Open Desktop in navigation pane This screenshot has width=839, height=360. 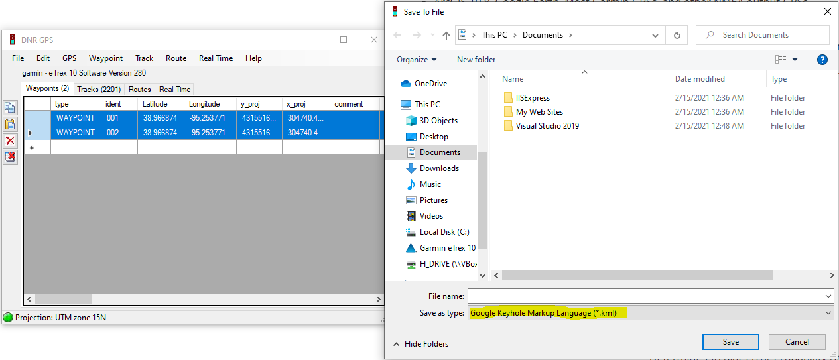[x=426, y=137]
